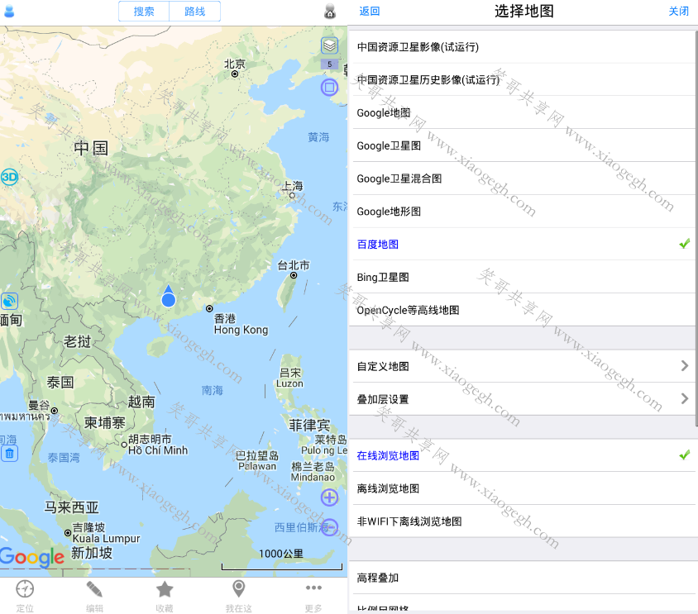This screenshot has width=698, height=614.
Task: Open the map layers icon
Action: click(329, 45)
